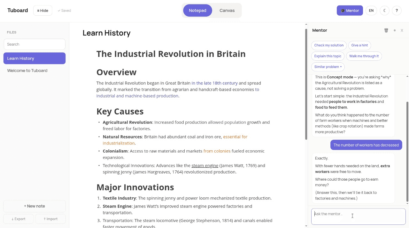Click Check my solution chip
Image resolution: width=409 pixels, height=228 pixels.
pos(329,45)
